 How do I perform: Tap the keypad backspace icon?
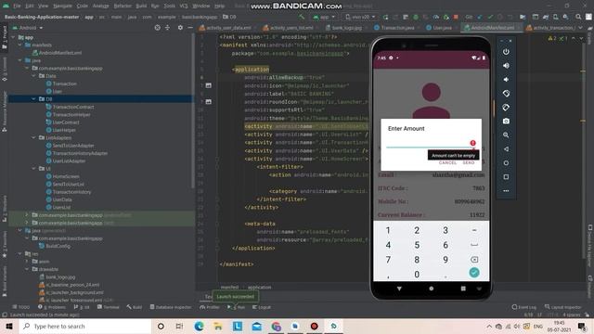point(474,260)
